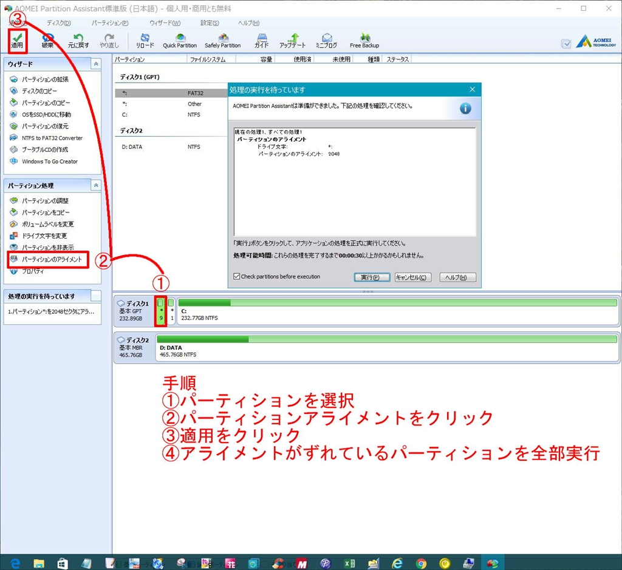The image size is (622, 570).
Task: Select パーティションのアライメント operation
Action: (x=46, y=259)
